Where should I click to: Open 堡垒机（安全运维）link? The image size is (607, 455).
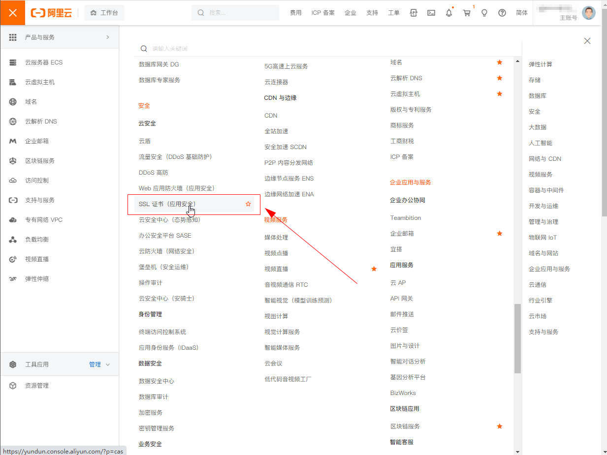coord(164,267)
